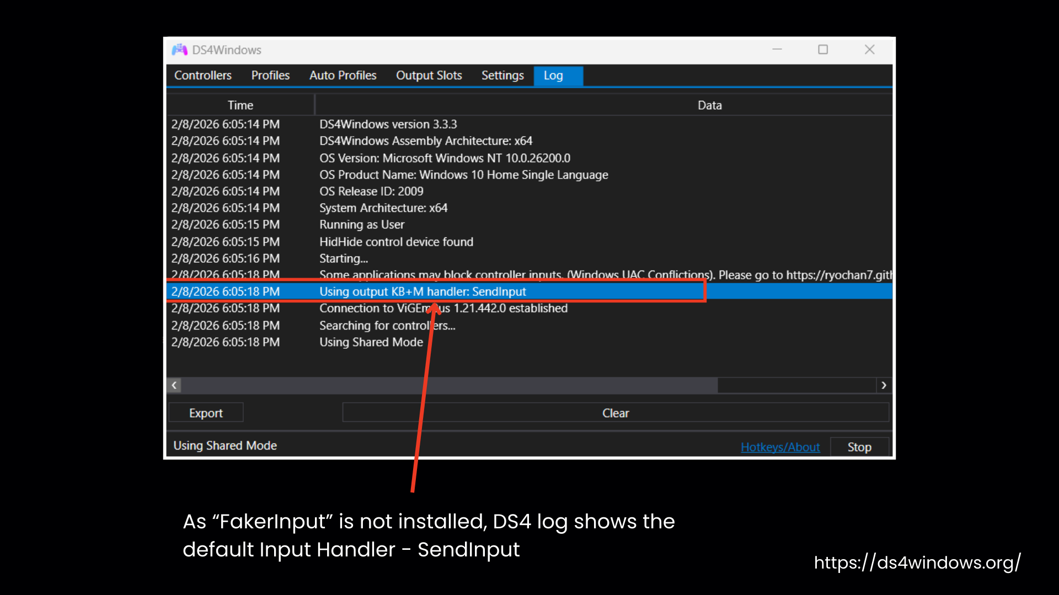The width and height of the screenshot is (1059, 595).
Task: Click the DS4Windows app icon in title bar
Action: (179, 50)
